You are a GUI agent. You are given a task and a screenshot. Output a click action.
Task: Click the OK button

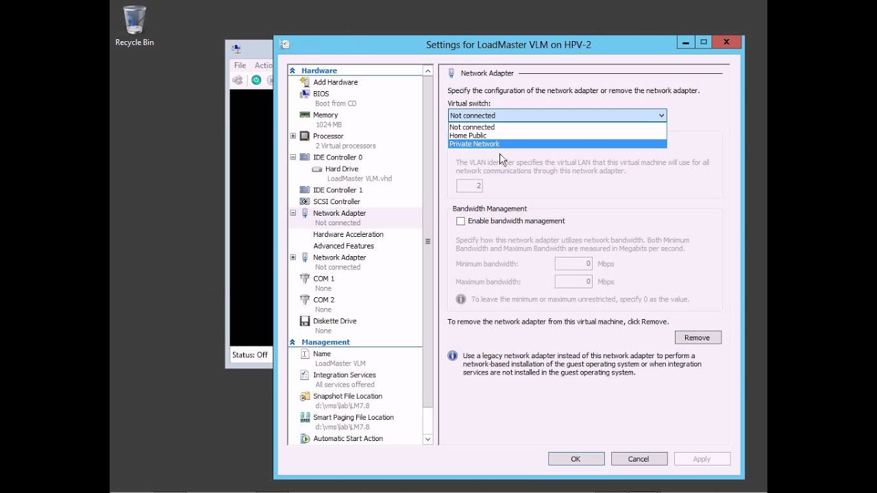point(576,459)
